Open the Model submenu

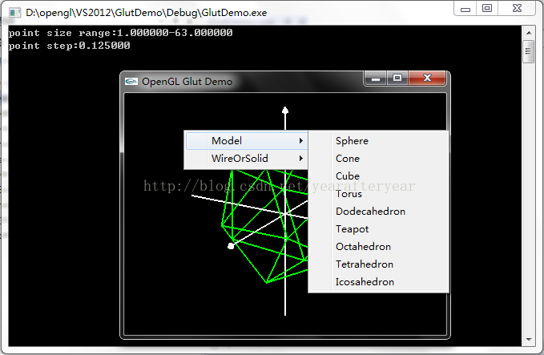pyautogui.click(x=247, y=141)
